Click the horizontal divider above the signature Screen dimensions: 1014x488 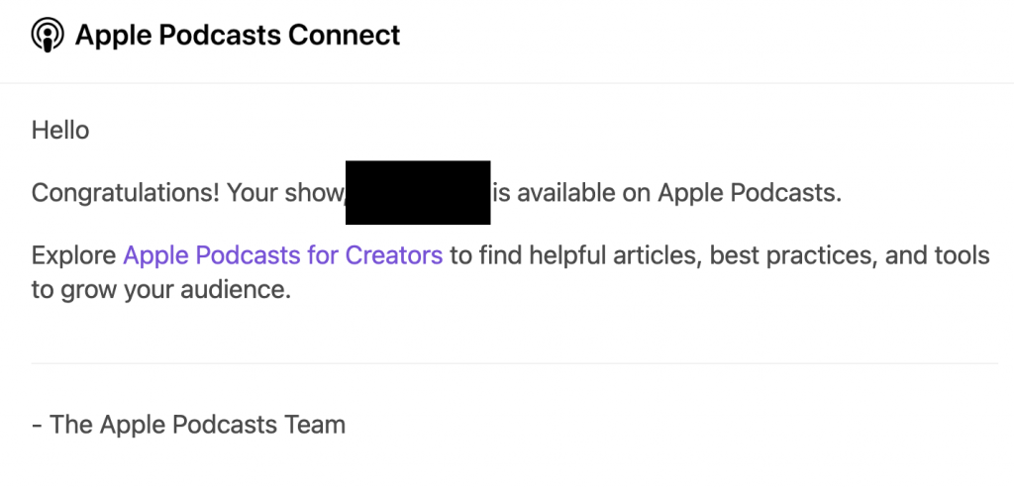pyautogui.click(x=514, y=363)
